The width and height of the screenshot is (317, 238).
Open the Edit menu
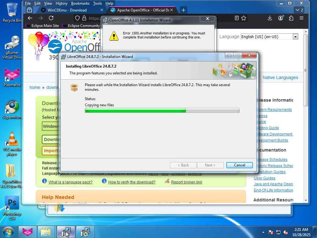click(37, 3)
